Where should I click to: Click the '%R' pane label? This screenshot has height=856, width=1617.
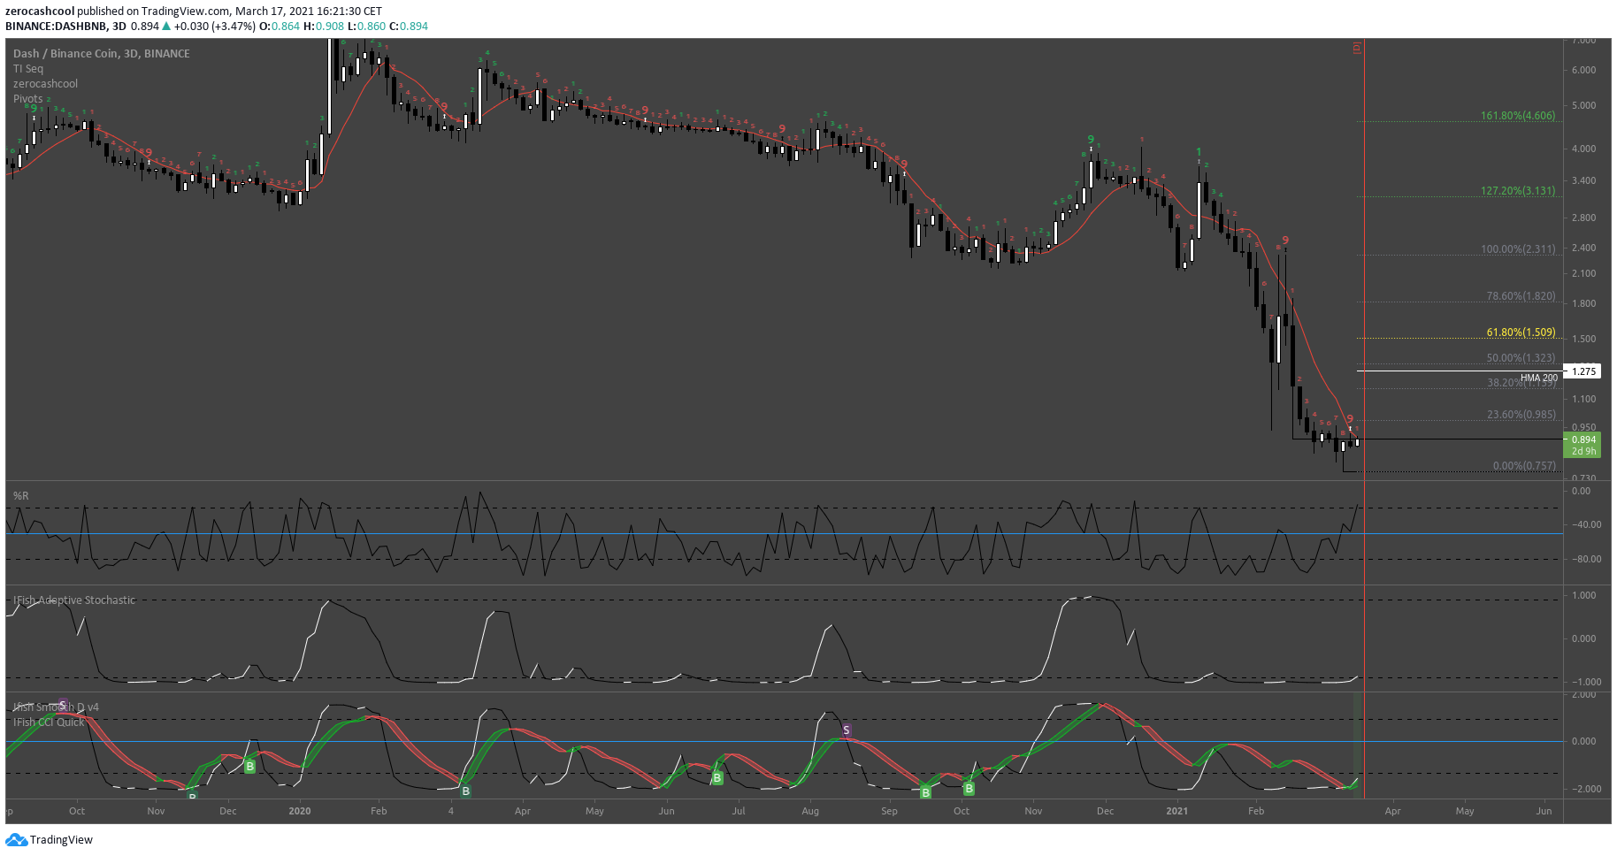point(21,496)
